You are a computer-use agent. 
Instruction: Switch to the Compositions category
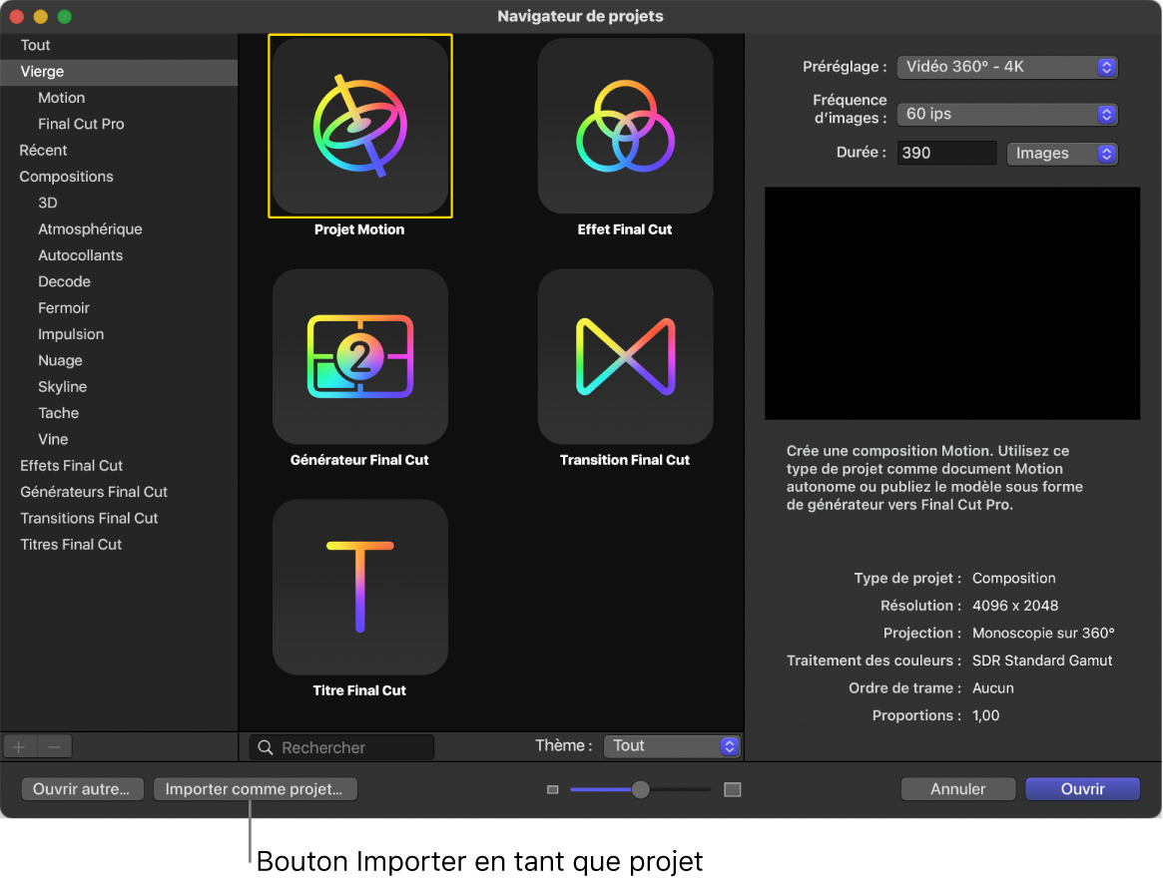(66, 176)
